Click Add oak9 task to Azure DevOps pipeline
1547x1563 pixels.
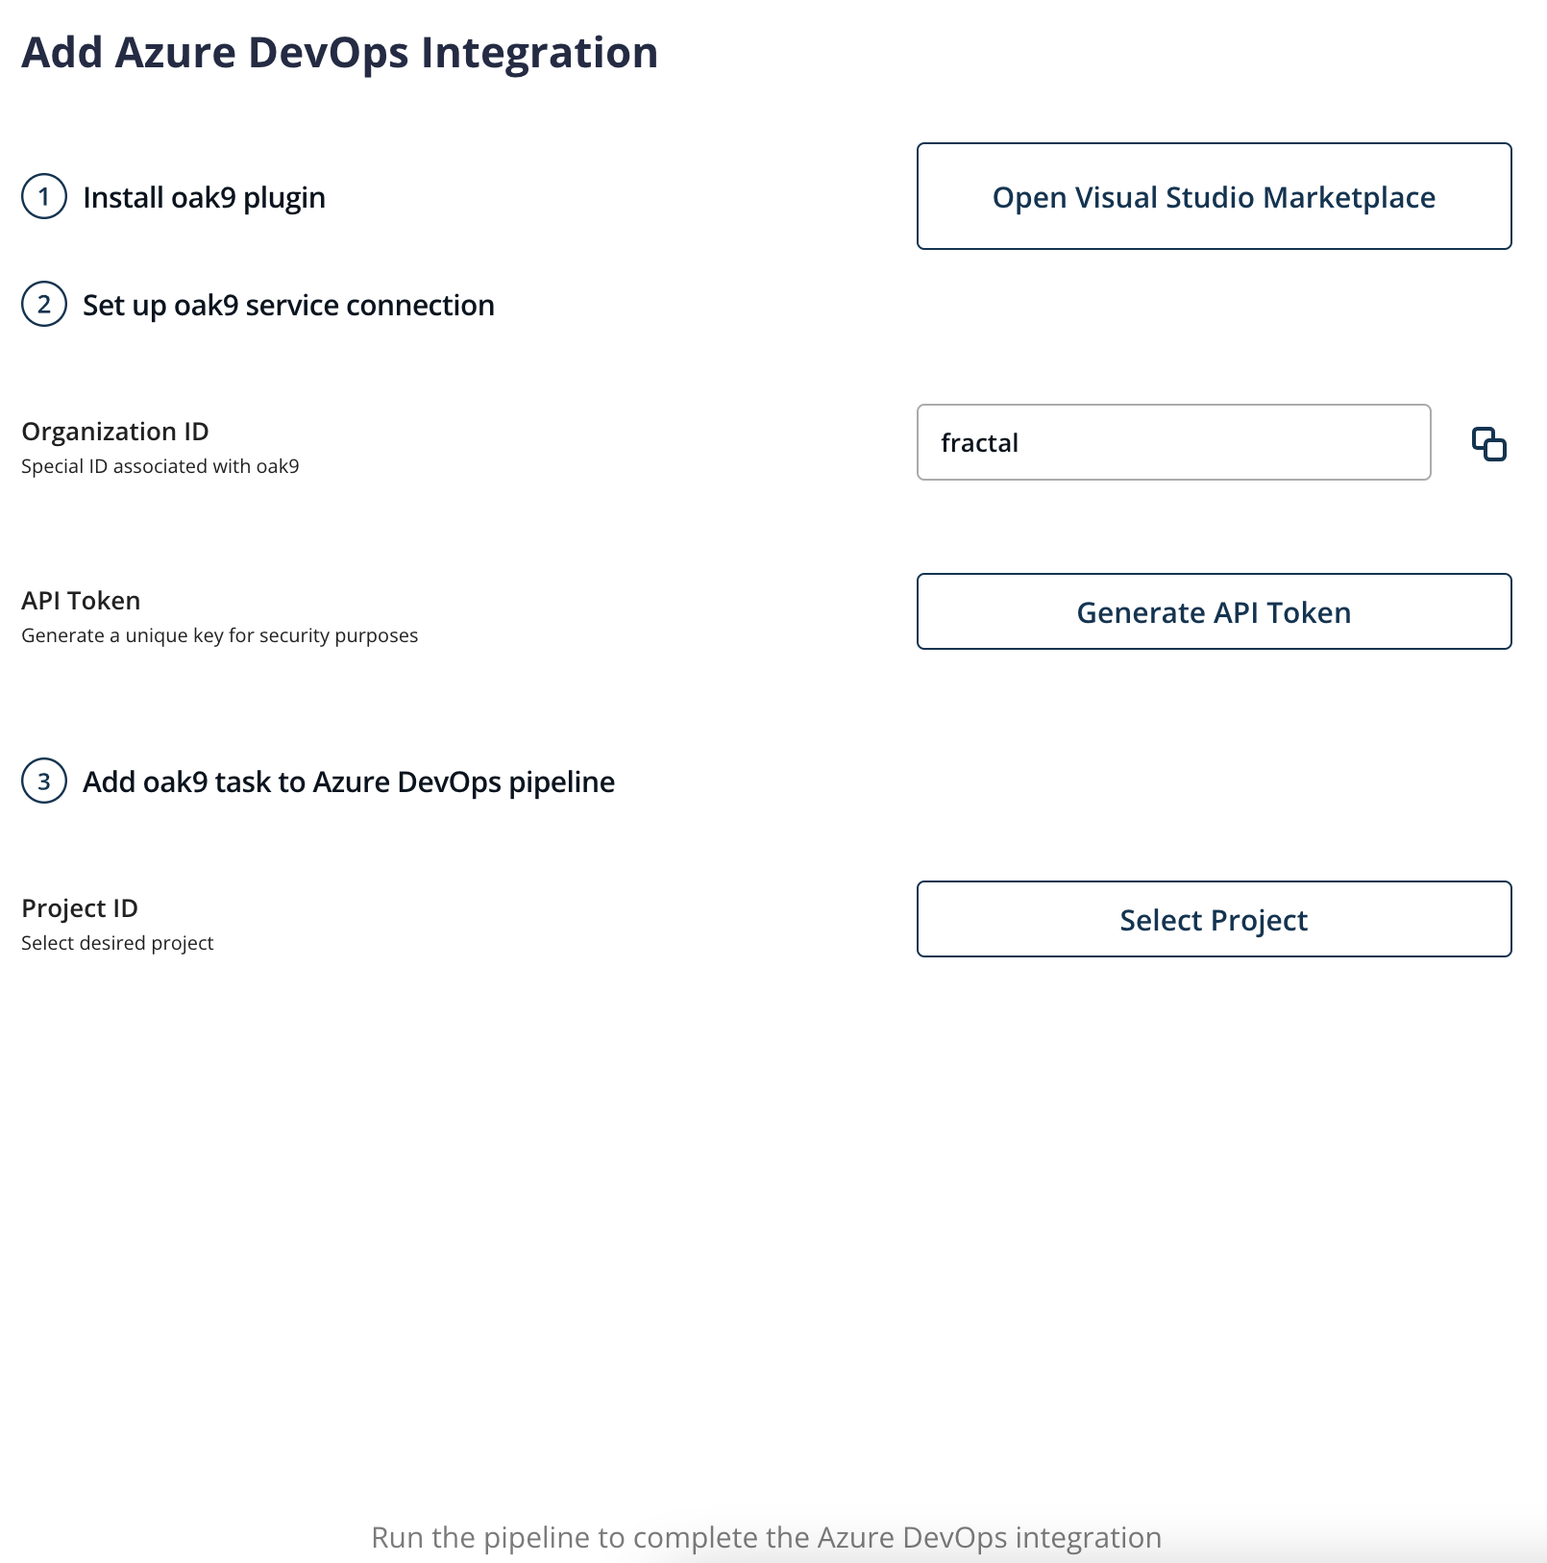348,782
